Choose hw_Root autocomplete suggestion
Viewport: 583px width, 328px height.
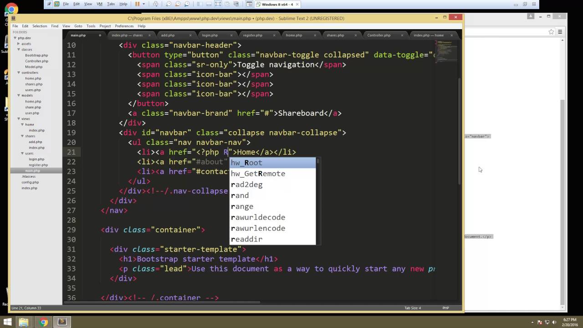[x=272, y=163]
